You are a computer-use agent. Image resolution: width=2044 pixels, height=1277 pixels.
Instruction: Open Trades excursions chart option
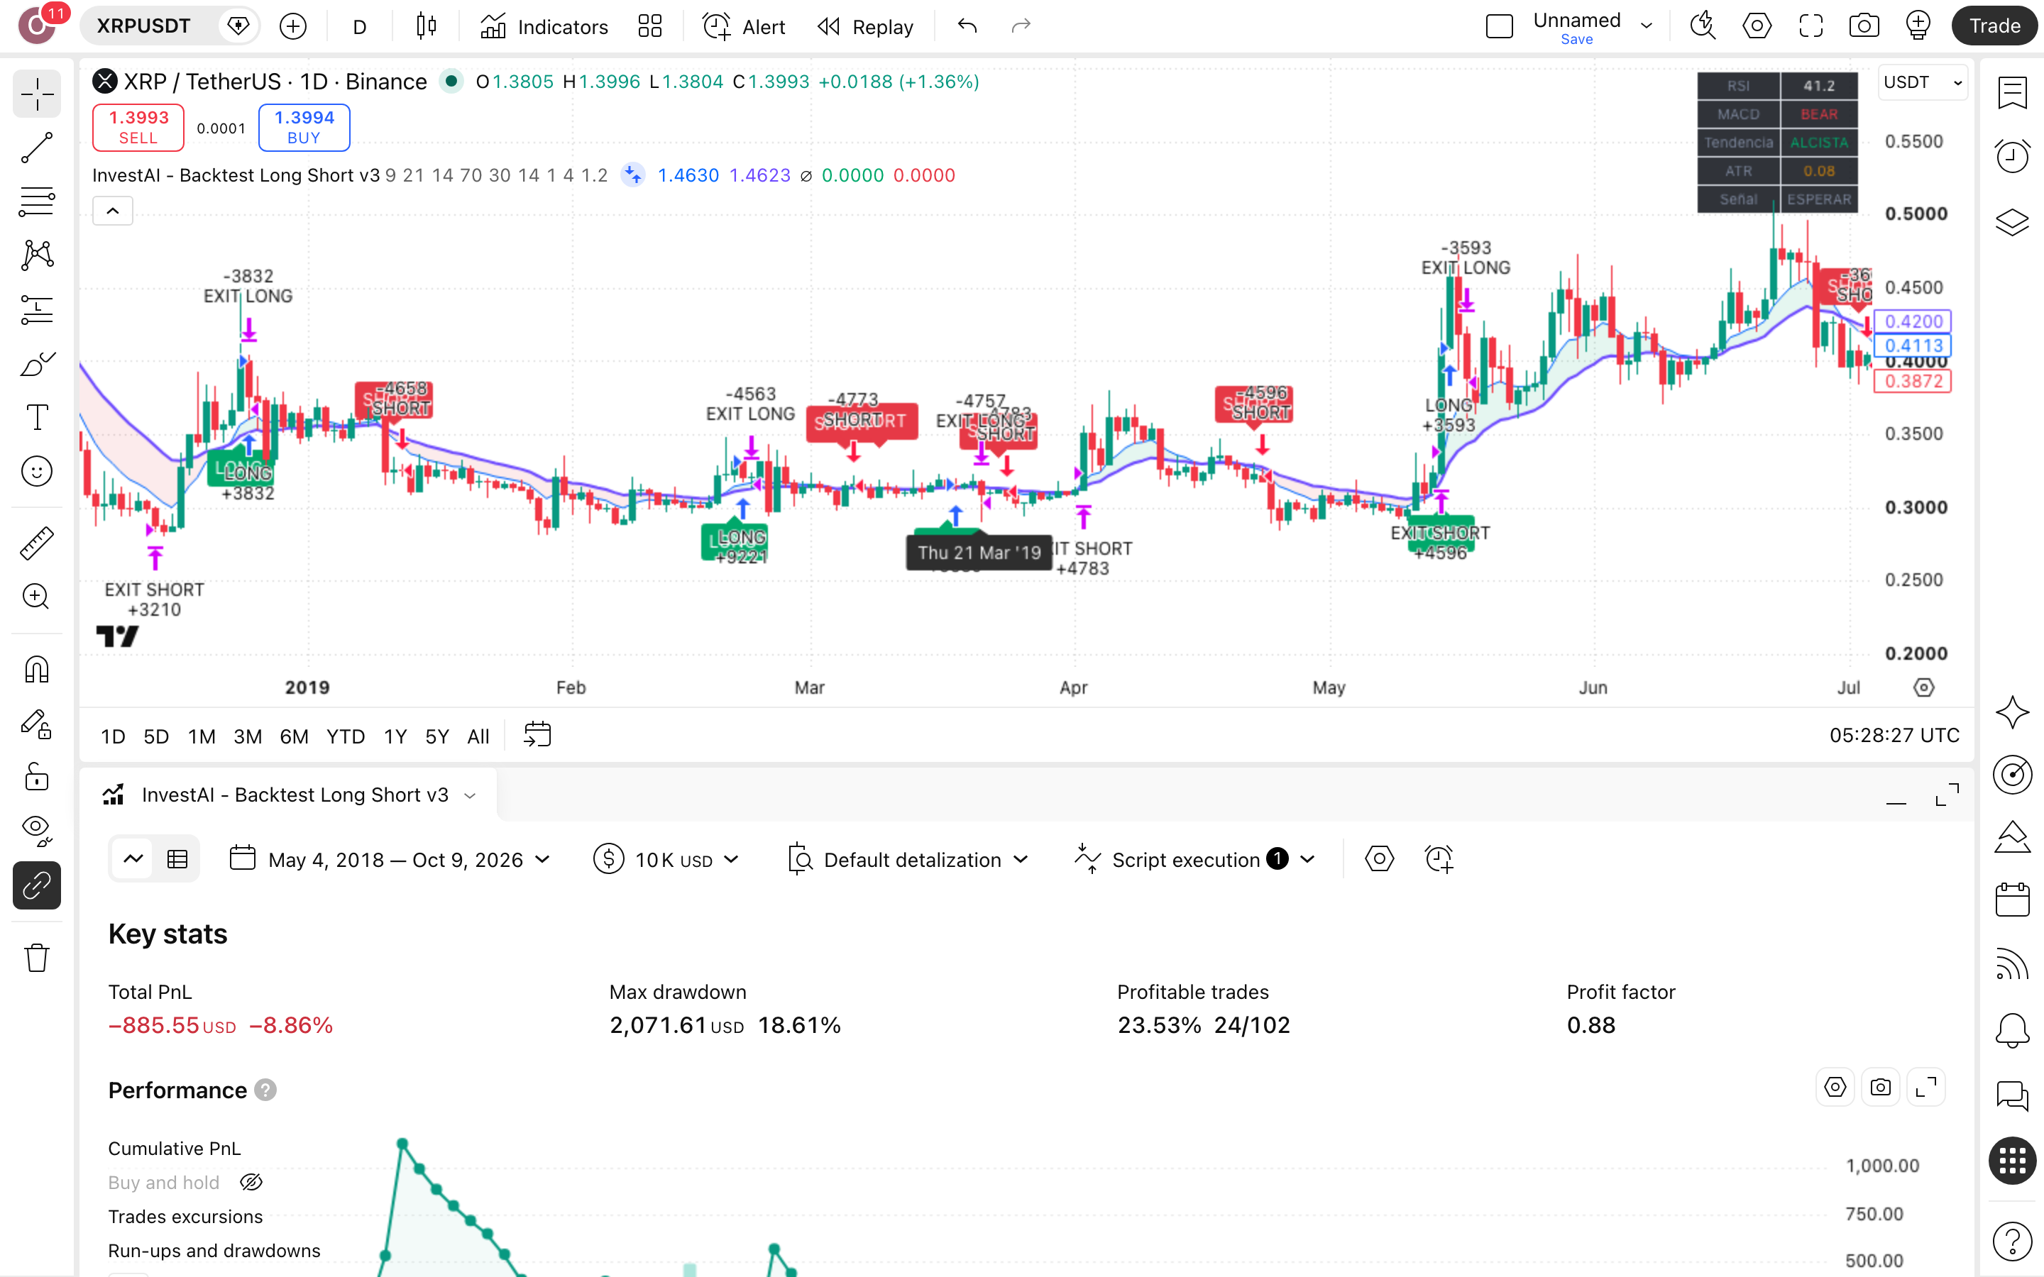185,1216
